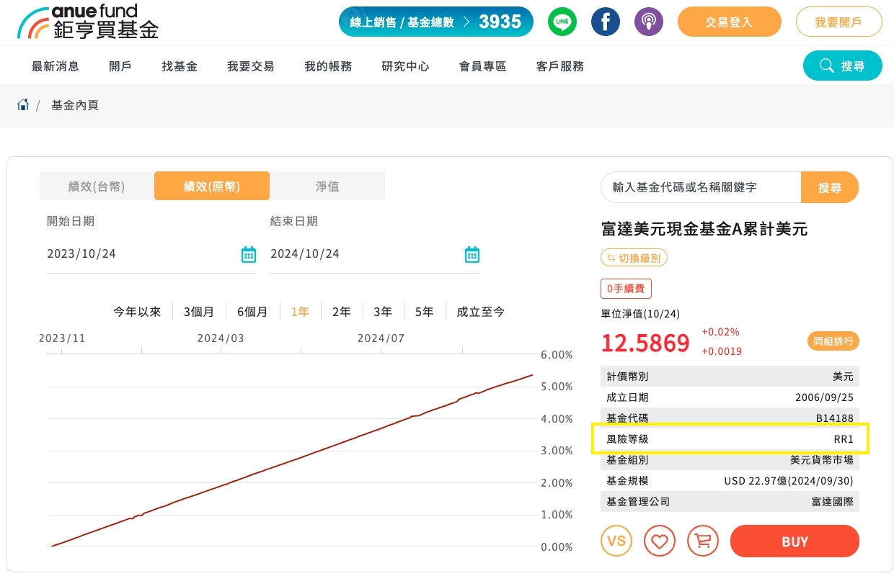This screenshot has height=576, width=894.
Task: Click the 線上銷售/基金總數 3935 banner
Action: [436, 22]
